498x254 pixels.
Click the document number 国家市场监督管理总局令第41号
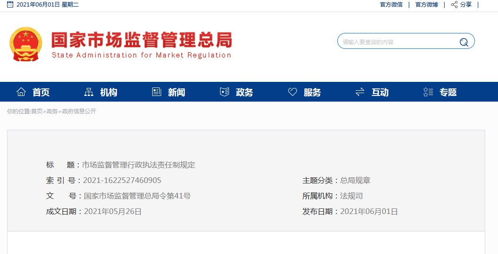(x=137, y=196)
